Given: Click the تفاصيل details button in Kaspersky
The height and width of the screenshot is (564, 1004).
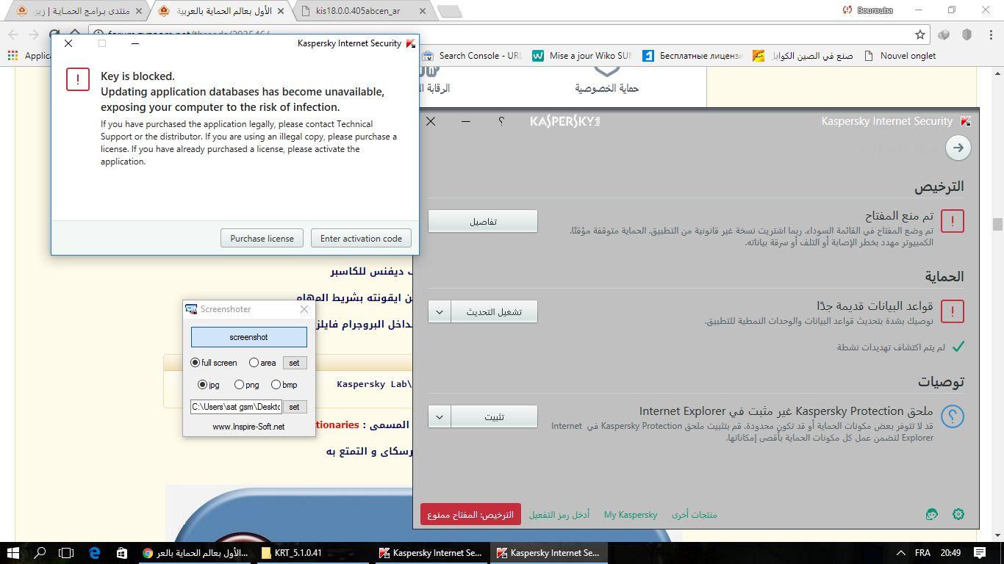Looking at the screenshot, I should (x=483, y=221).
